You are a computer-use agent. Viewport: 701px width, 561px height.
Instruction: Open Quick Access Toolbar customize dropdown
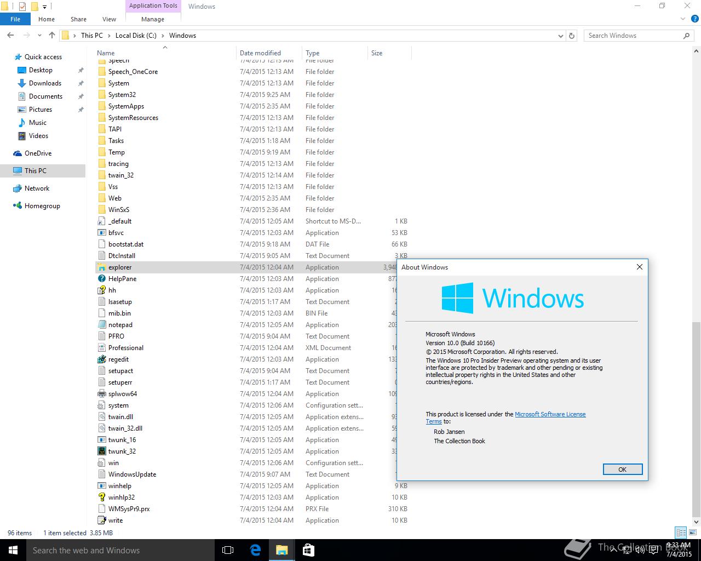(x=45, y=7)
